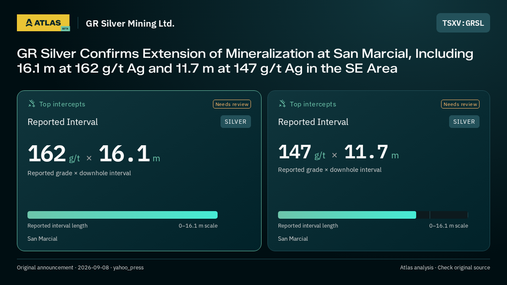This screenshot has width=507, height=285.
Task: Click Reported Interval heading in the 147 g/t card
Action: [x=313, y=122]
